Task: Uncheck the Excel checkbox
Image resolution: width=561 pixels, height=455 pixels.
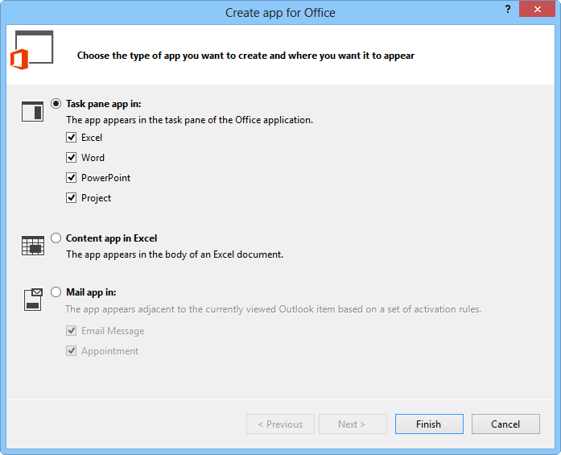Action: 72,138
